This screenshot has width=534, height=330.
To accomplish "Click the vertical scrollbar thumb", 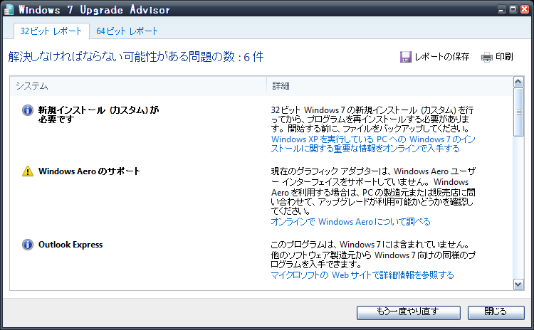I will pos(518,112).
